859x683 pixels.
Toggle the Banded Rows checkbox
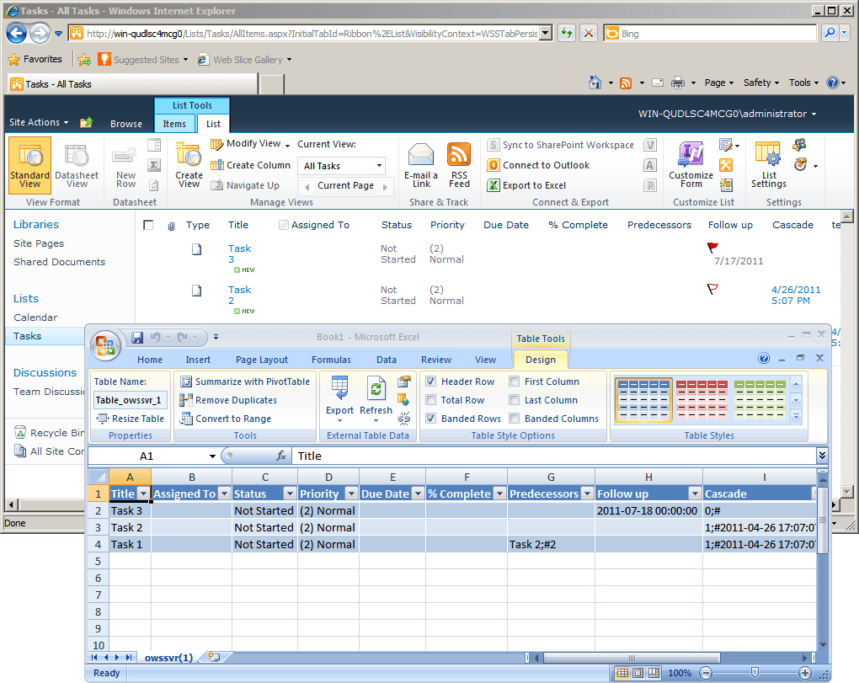pos(431,419)
